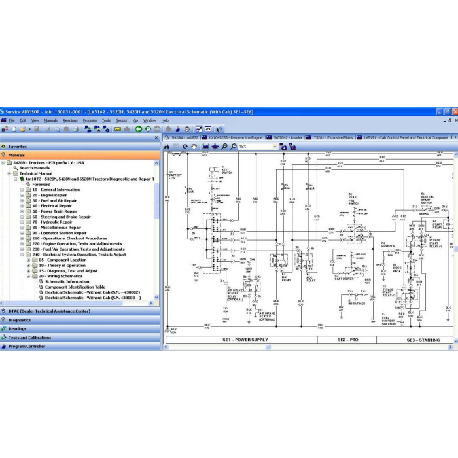
Task: Click the first image export icon after zoom box
Action: click(283, 147)
